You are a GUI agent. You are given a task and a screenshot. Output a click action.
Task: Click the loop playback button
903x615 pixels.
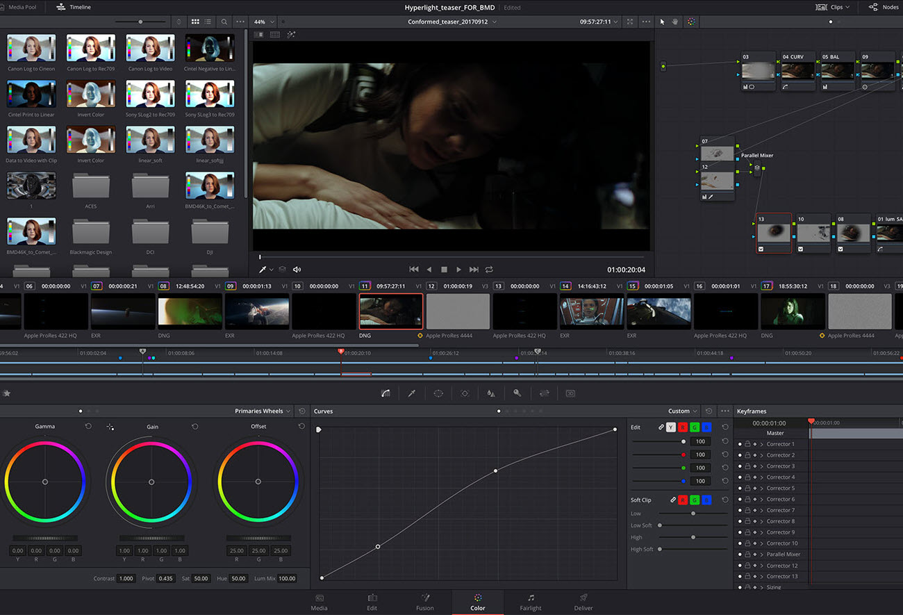[489, 269]
